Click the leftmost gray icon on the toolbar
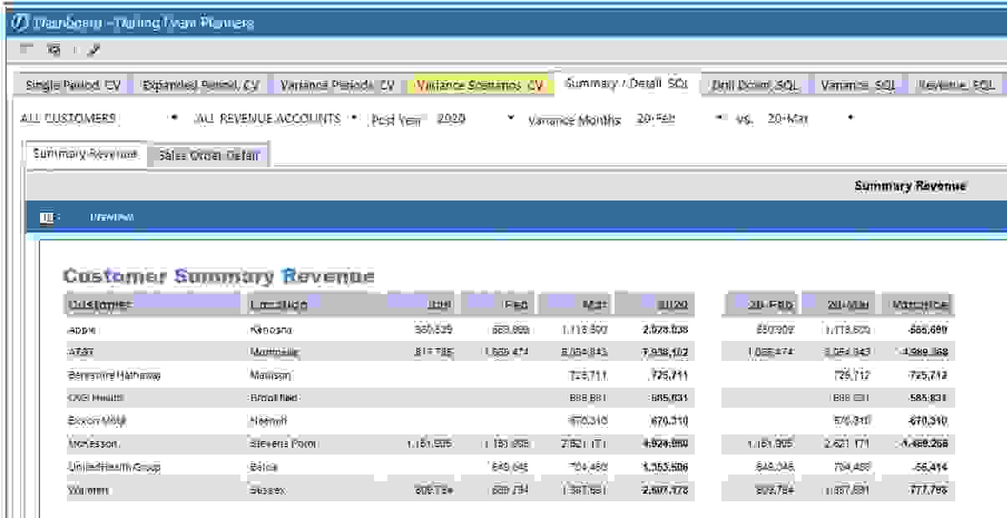This screenshot has width=1007, height=518. [25, 48]
